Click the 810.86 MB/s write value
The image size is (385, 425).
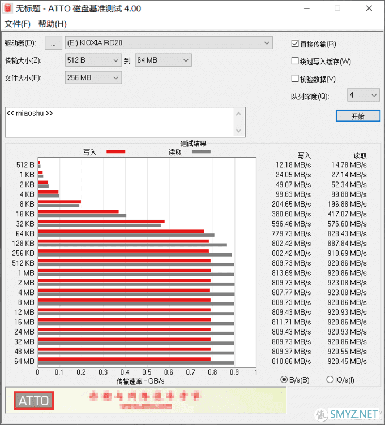pyautogui.click(x=292, y=361)
